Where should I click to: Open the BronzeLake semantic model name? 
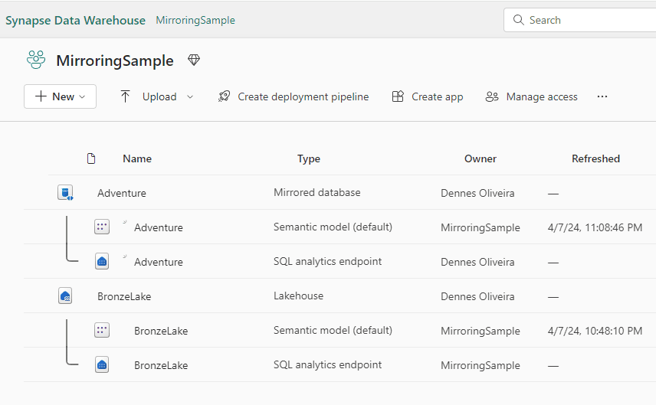[x=161, y=331]
